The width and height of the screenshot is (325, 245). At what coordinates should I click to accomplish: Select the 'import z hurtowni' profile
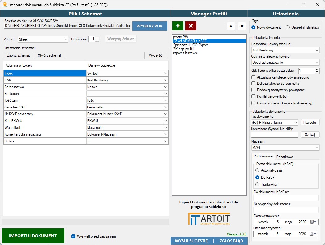[x=209, y=53]
